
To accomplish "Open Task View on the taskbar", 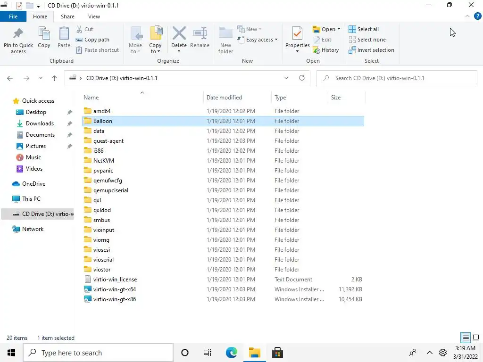I will pos(208,353).
